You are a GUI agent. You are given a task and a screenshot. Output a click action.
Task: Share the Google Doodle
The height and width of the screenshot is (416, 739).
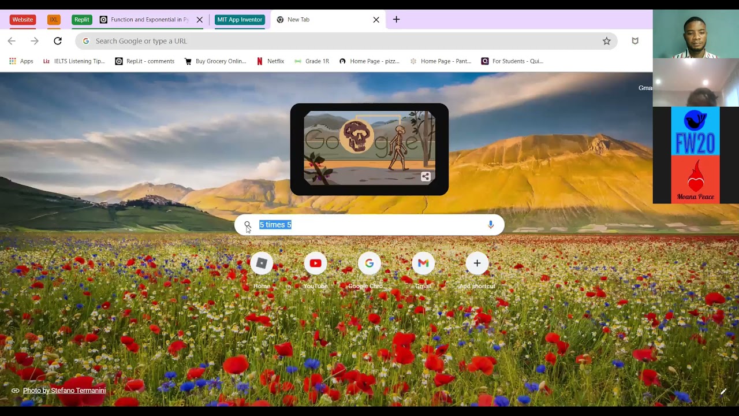click(426, 177)
